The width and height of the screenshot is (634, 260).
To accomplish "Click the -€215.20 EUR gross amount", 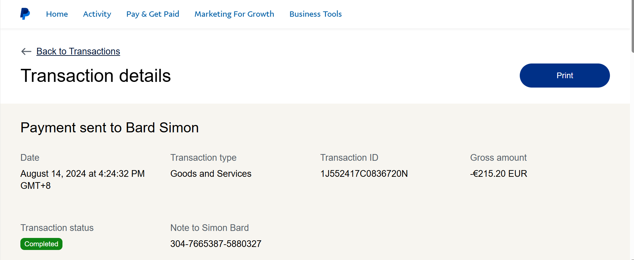I will pyautogui.click(x=498, y=174).
